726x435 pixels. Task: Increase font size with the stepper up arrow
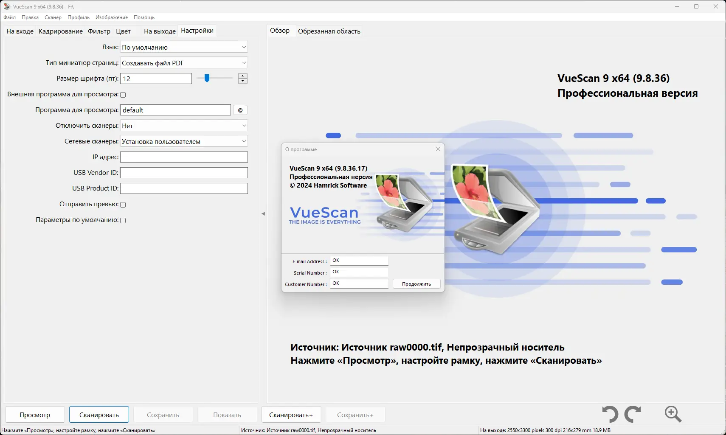(243, 76)
